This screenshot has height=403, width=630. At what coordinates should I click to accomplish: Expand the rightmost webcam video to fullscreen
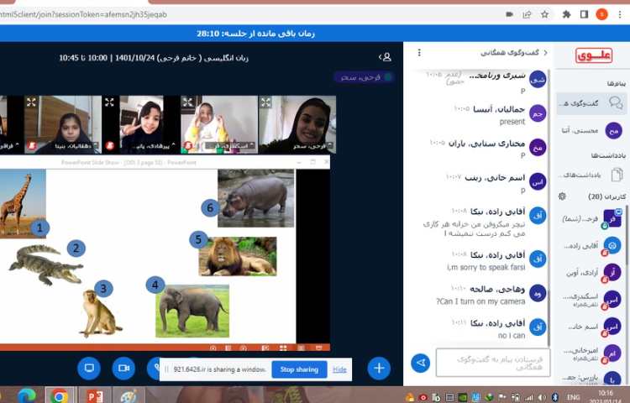266,102
